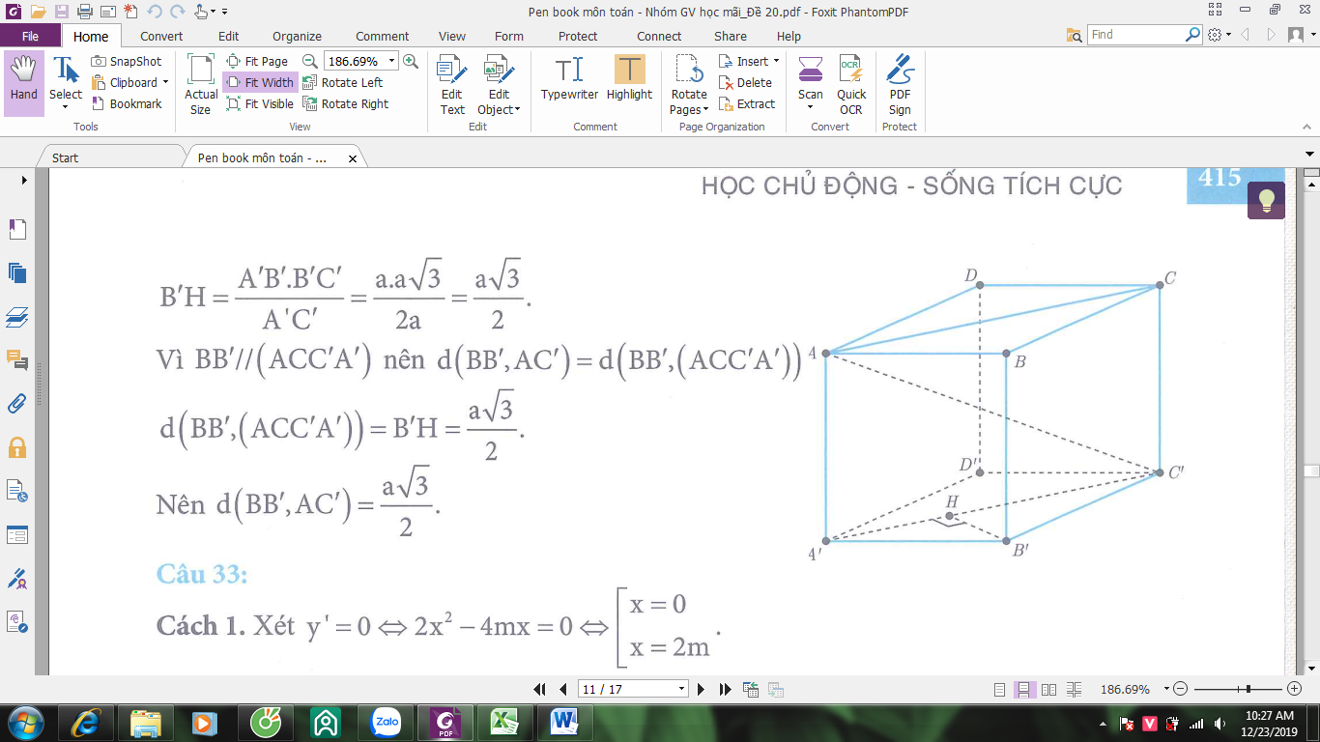
Task: Open the File menu
Action: tap(30, 36)
